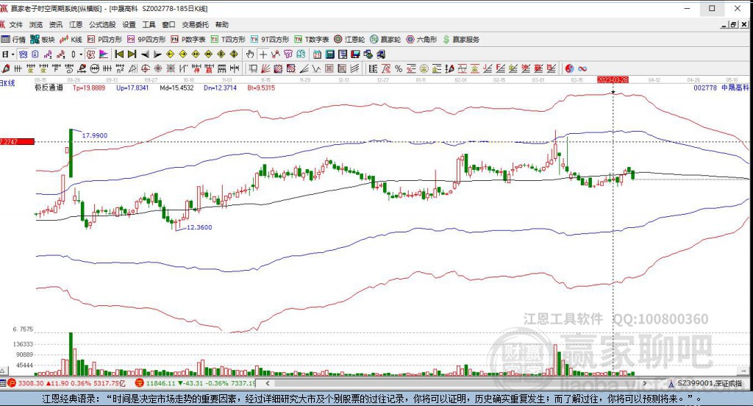This screenshot has width=753, height=406.
Task: Launch the 赢家轮 wheel tool
Action: [x=385, y=40]
